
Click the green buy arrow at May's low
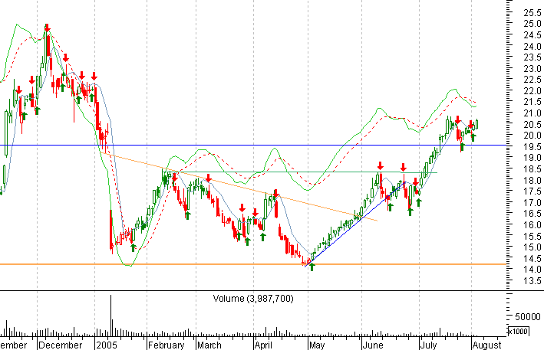click(x=312, y=267)
